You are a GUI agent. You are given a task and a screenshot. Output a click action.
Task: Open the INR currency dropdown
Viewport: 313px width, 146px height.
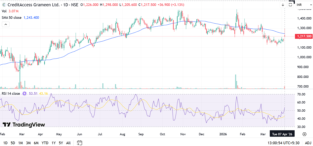[303, 5]
